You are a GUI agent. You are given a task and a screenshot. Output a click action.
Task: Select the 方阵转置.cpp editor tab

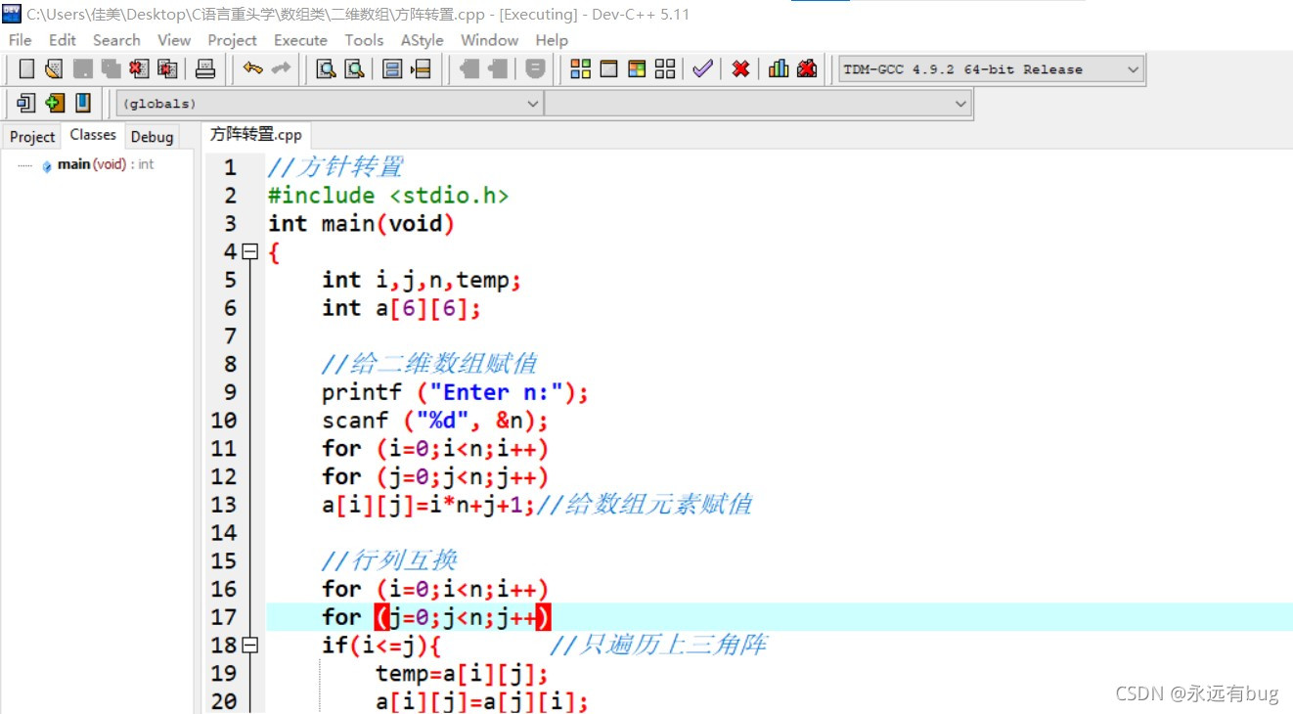(x=256, y=135)
